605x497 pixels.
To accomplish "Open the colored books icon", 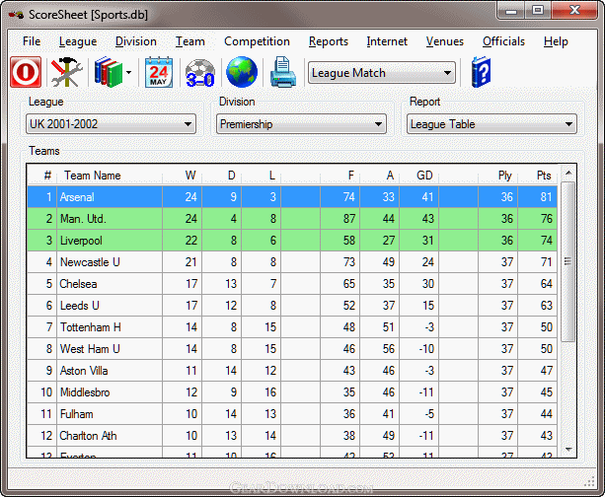I will point(109,72).
